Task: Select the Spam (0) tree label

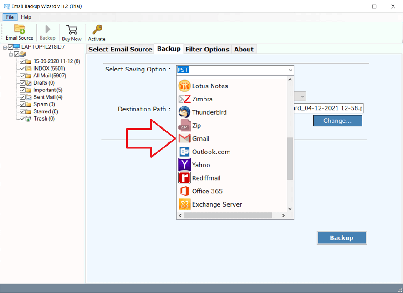Action: pyautogui.click(x=44, y=105)
